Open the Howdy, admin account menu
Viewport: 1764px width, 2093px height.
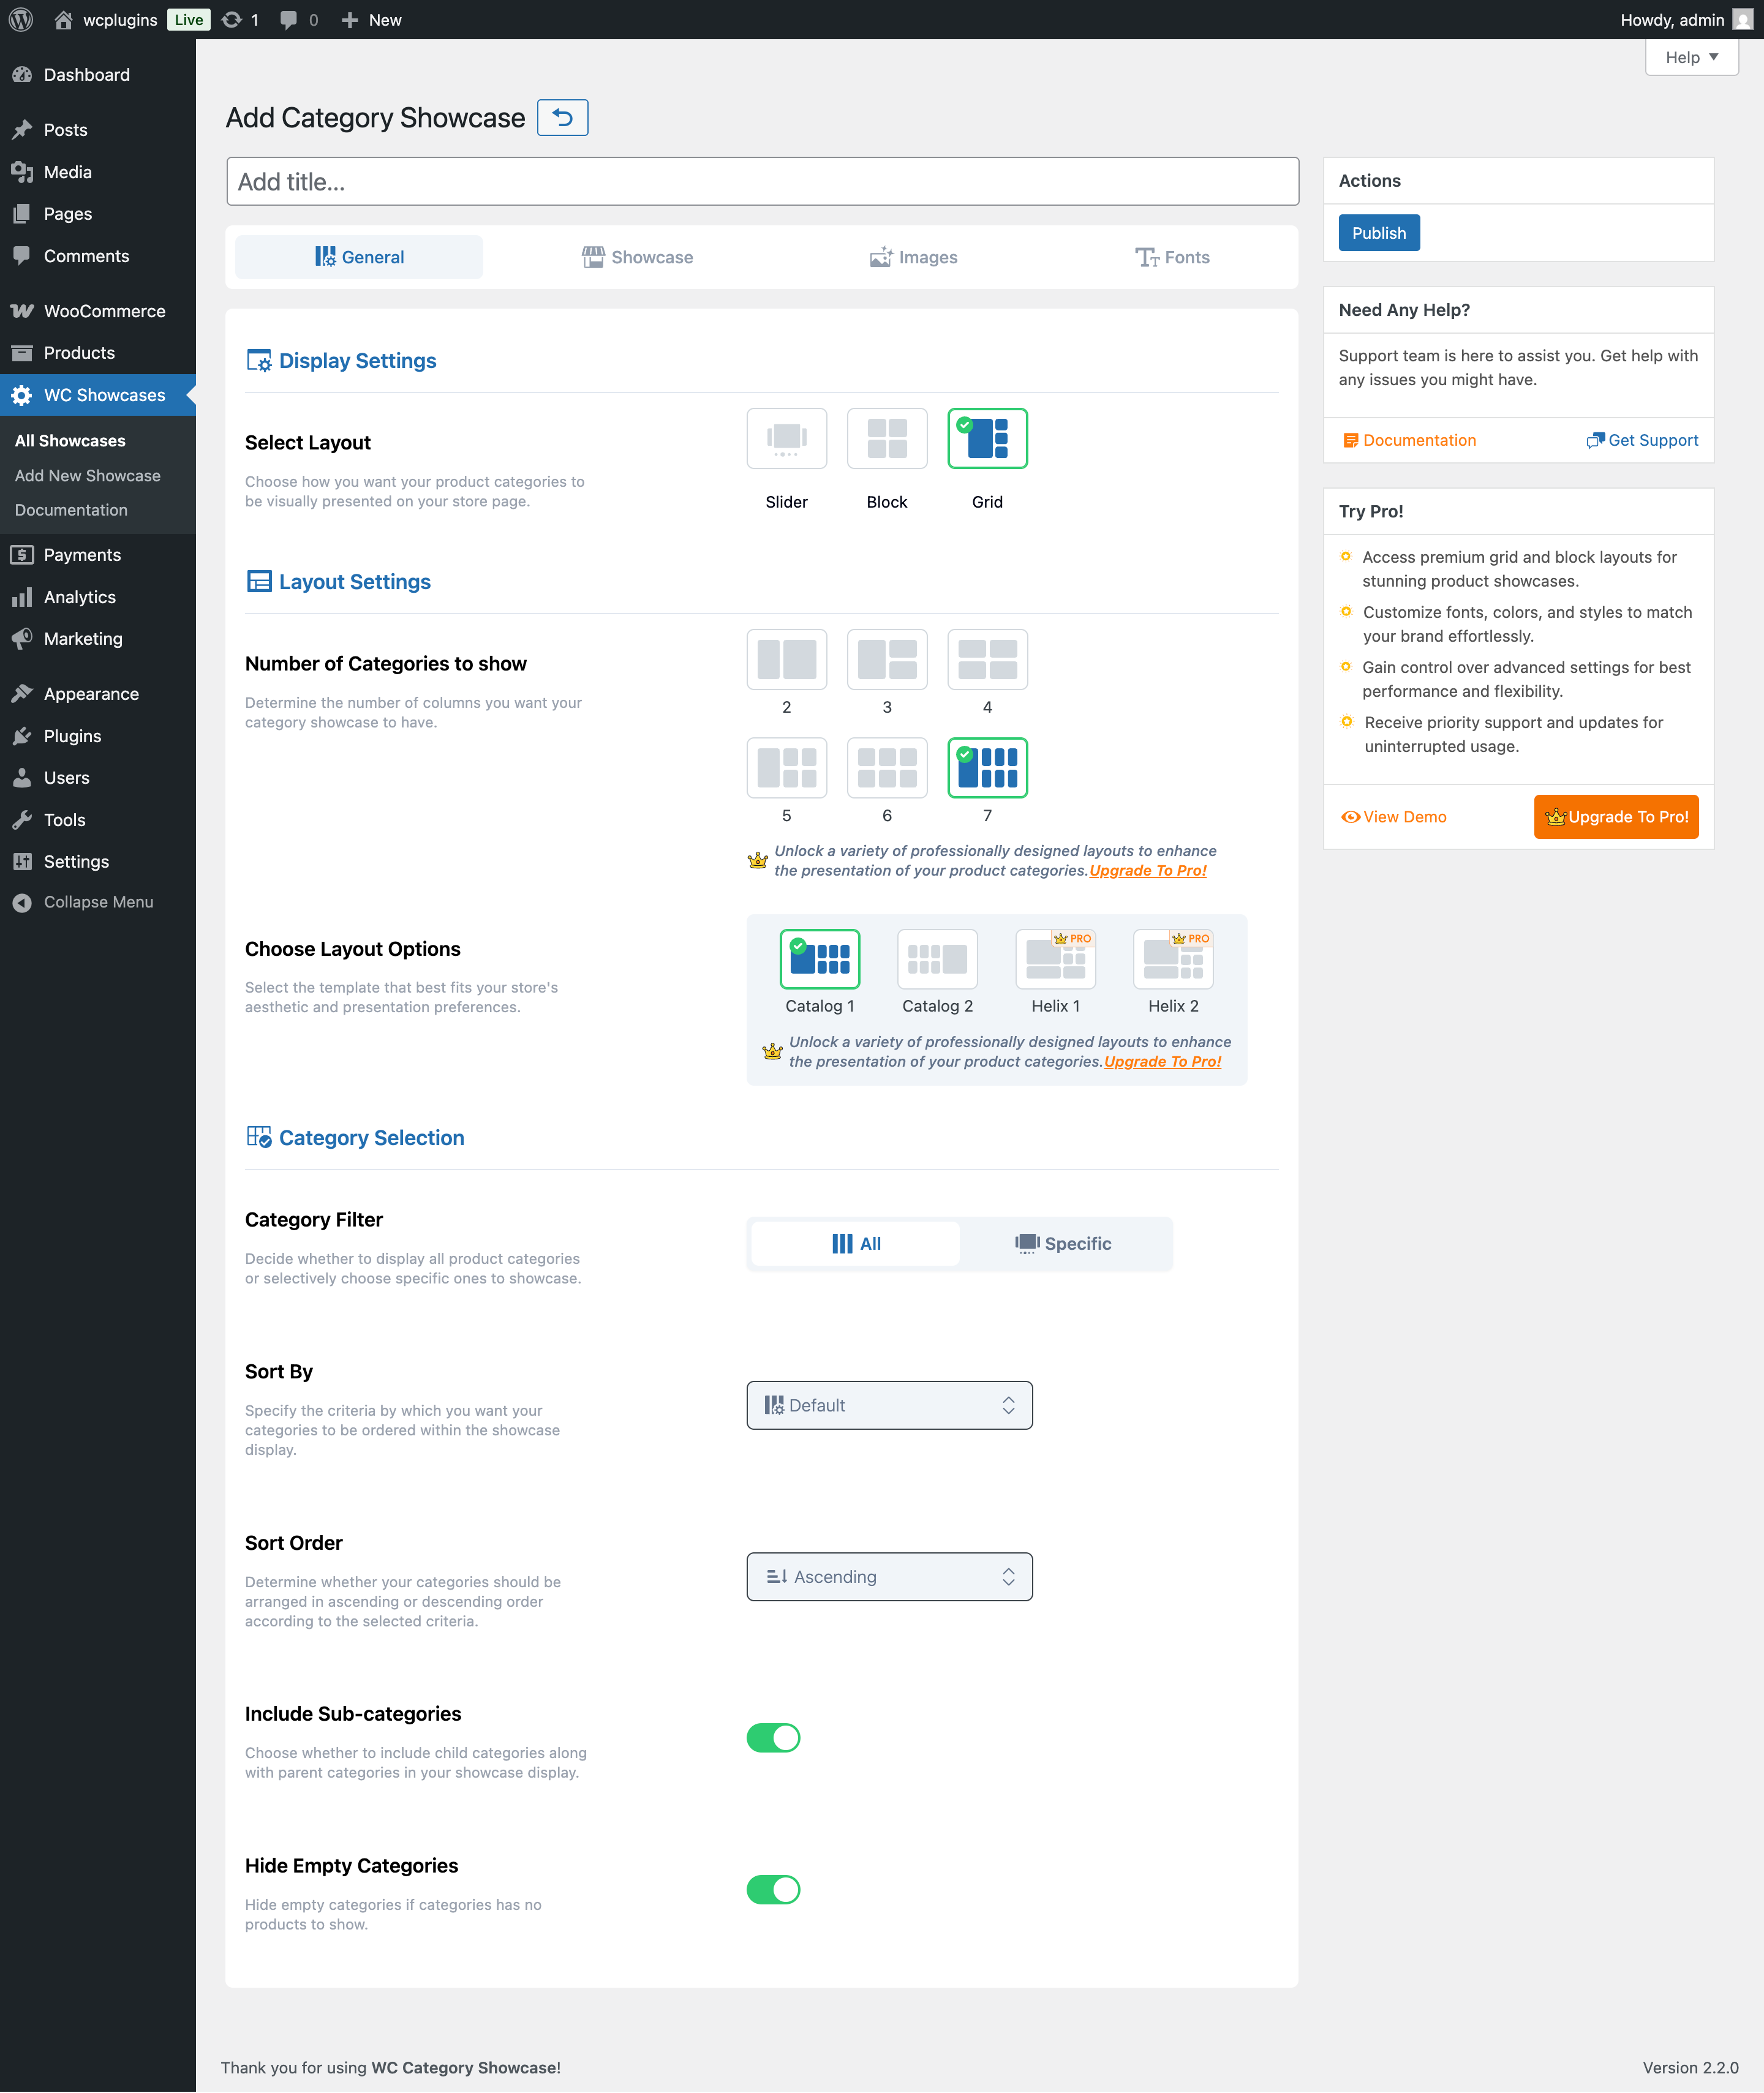click(x=1686, y=20)
